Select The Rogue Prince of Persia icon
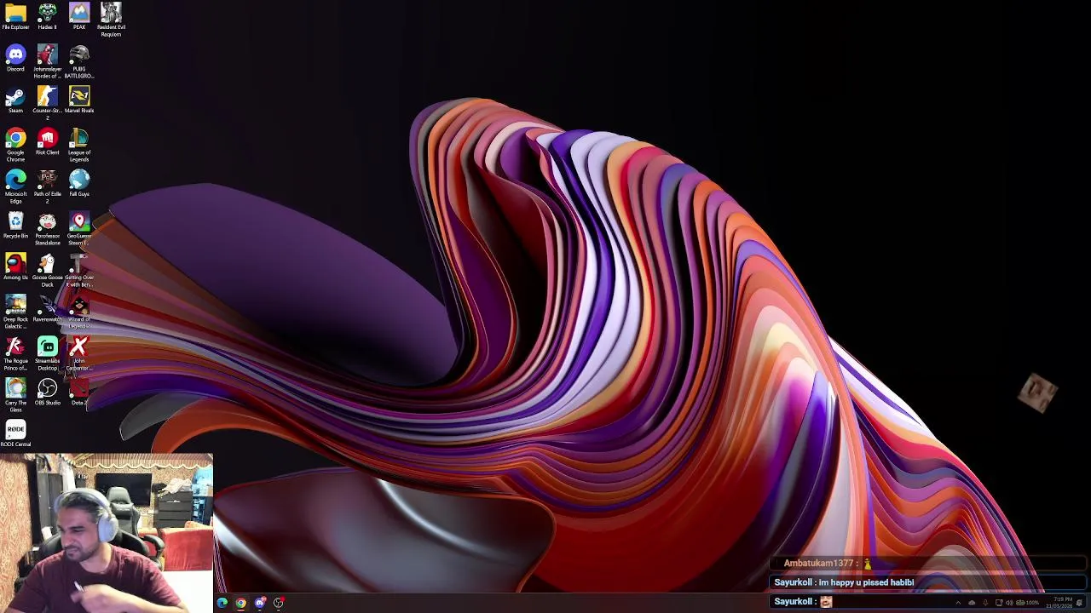 (15, 353)
